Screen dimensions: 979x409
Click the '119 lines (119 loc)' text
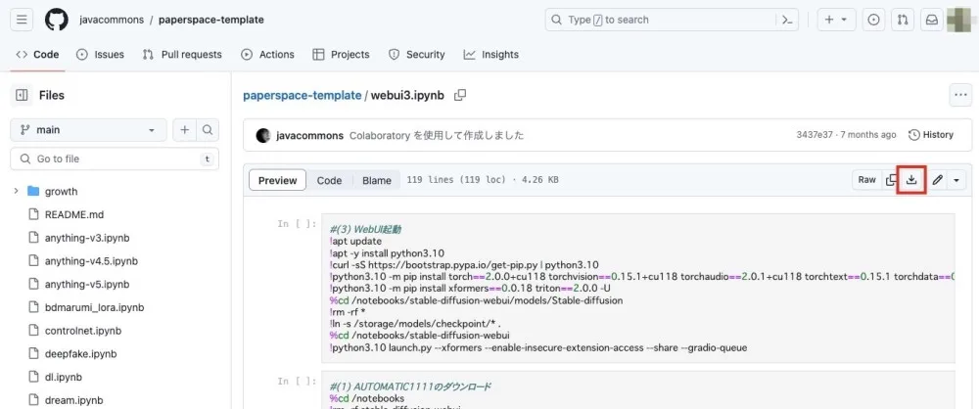click(456, 180)
